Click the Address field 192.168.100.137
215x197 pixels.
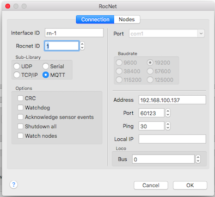coord(173,100)
